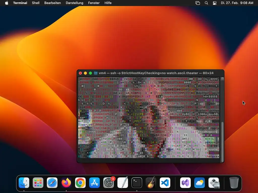
Task: Open the Shell menu
Action: (36, 3)
